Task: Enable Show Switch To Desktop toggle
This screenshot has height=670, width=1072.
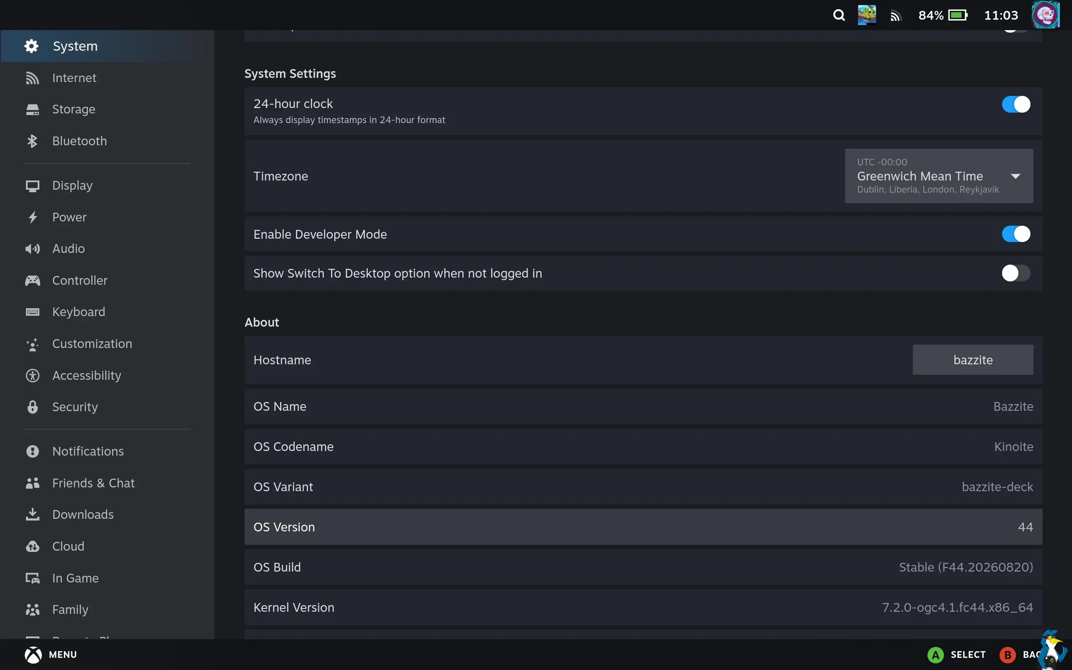Action: pos(1016,273)
